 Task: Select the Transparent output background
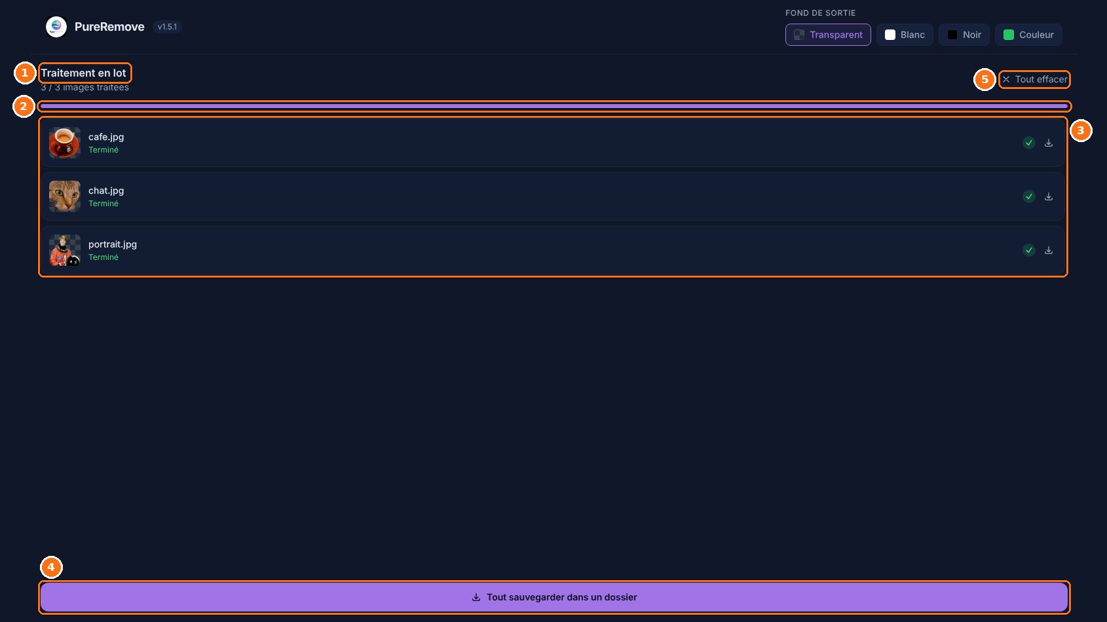[828, 35]
